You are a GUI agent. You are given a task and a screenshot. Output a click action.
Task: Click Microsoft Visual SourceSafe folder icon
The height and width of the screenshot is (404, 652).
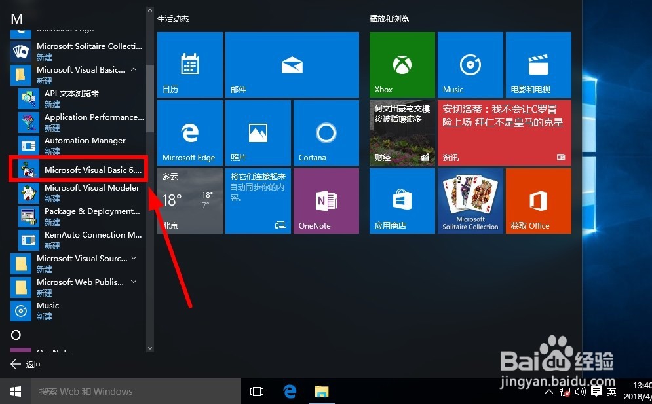(21, 264)
